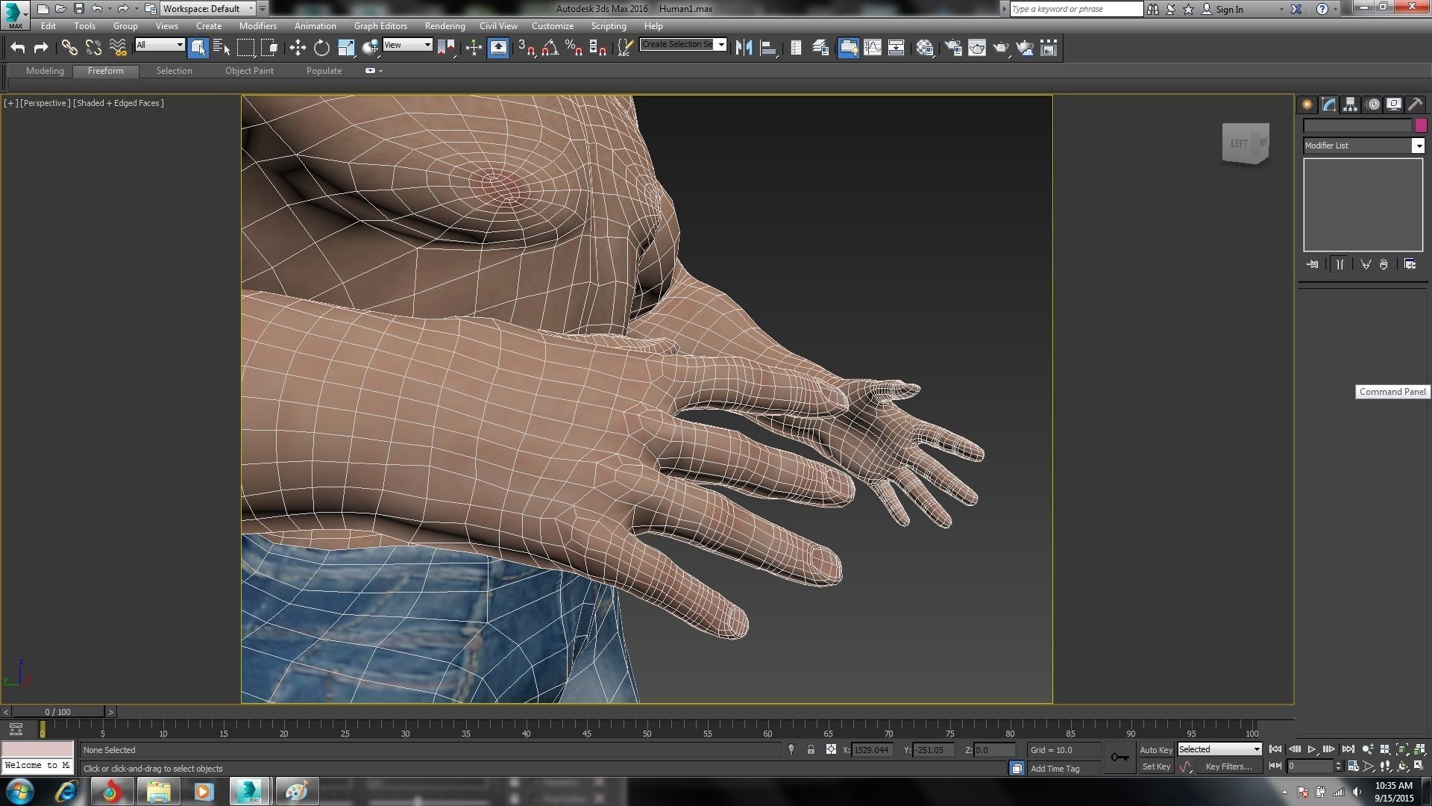Screen dimensions: 1432x806
Task: Click Render Production teapot icon
Action: 1001,48
